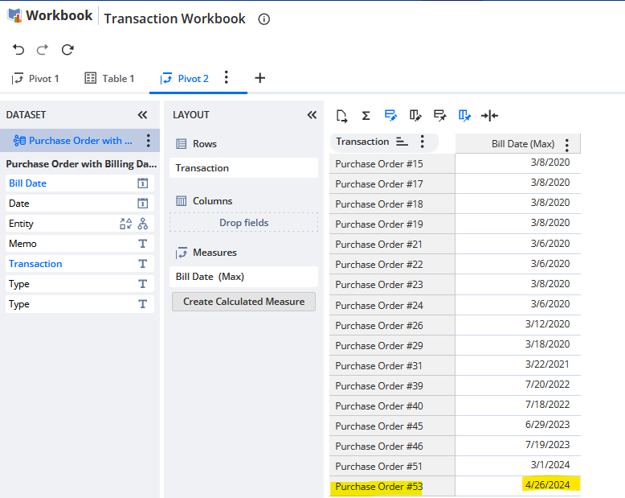The image size is (625, 498).
Task: Click the Entity dataset field
Action: 80,224
